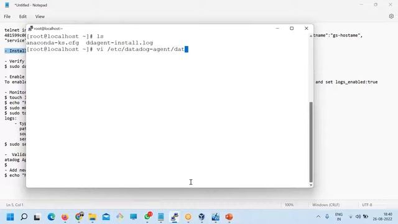Click 'ddagent-install.log' in terminal output
This screenshot has height=224, width=398.
point(119,43)
